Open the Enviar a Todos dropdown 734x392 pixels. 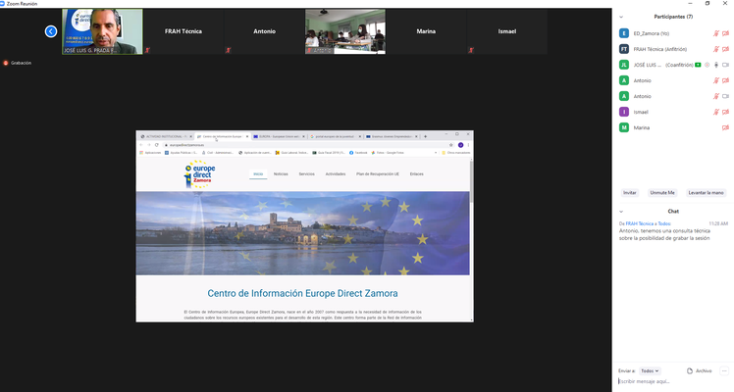tap(650, 371)
